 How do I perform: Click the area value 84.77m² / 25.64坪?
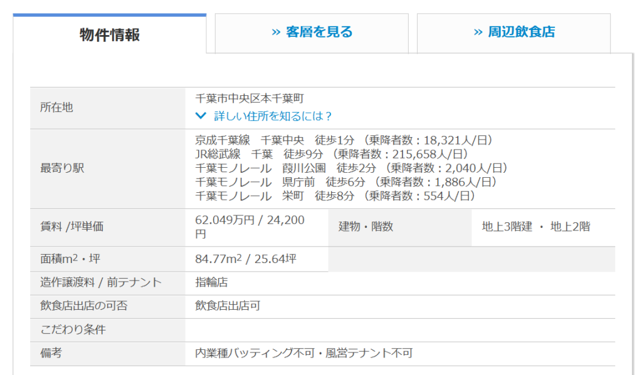coord(246,259)
